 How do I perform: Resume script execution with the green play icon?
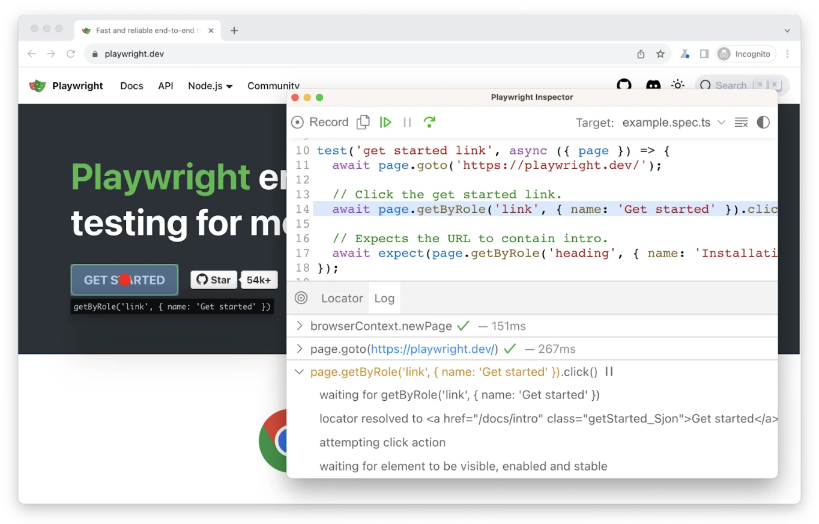385,122
